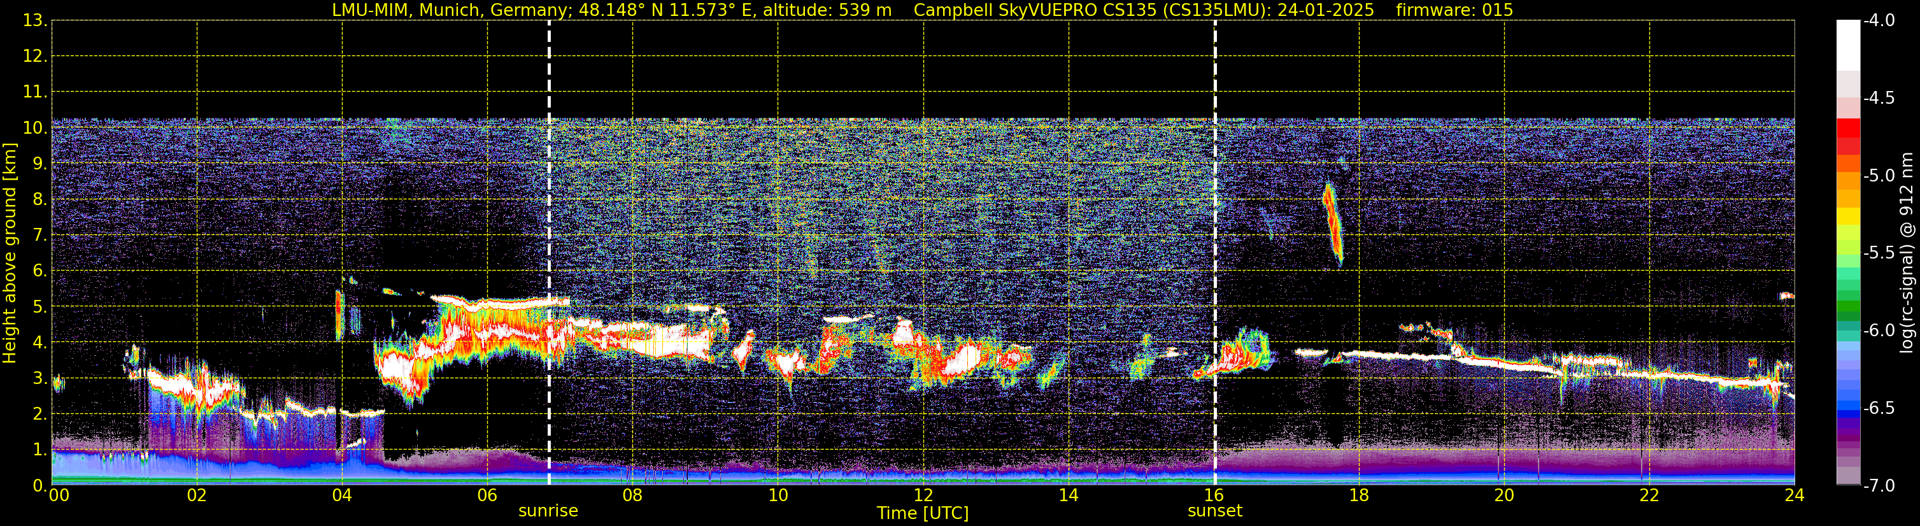Click time axis tick label 08
The width and height of the screenshot is (1920, 526).
click(x=633, y=496)
